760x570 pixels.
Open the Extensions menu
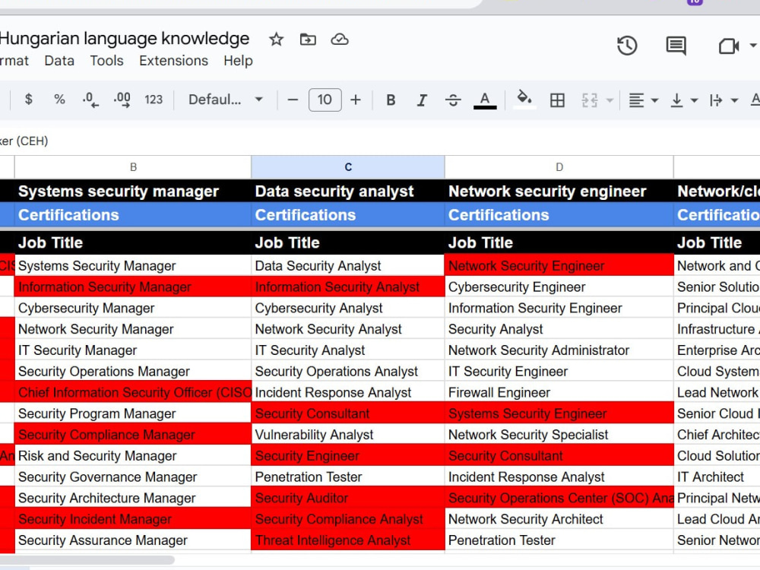click(173, 61)
